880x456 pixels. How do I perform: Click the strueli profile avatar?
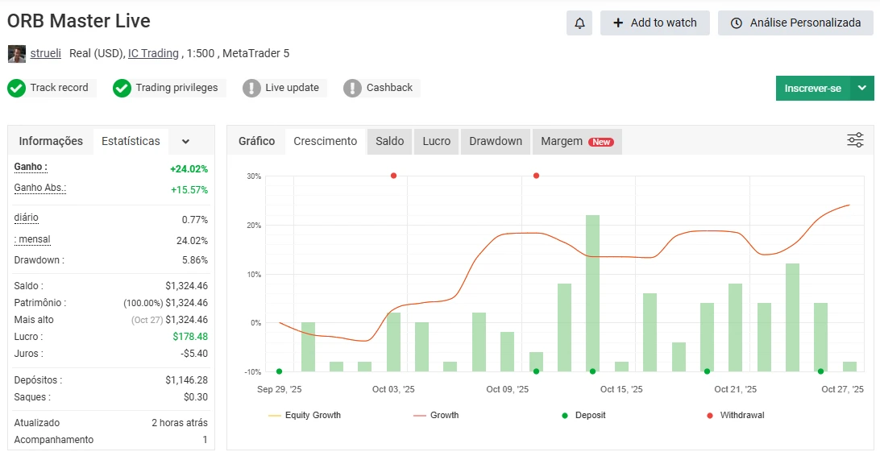16,54
